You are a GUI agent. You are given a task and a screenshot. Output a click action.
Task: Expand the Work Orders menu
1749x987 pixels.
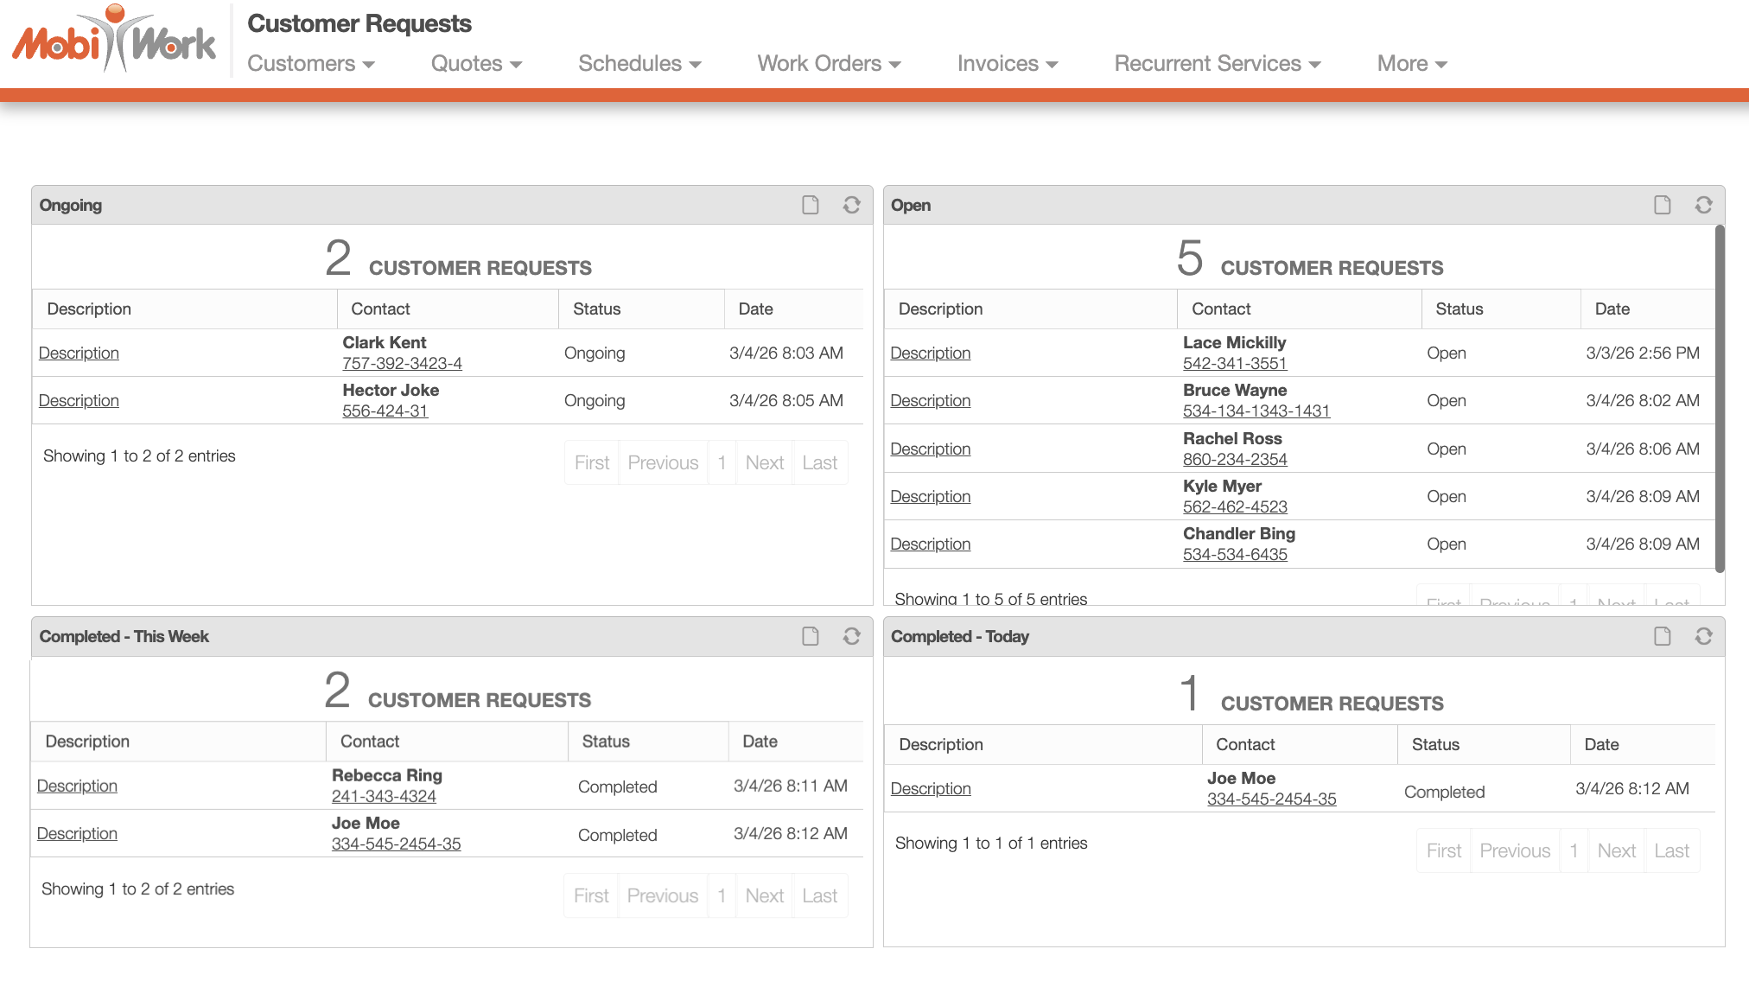(x=829, y=64)
